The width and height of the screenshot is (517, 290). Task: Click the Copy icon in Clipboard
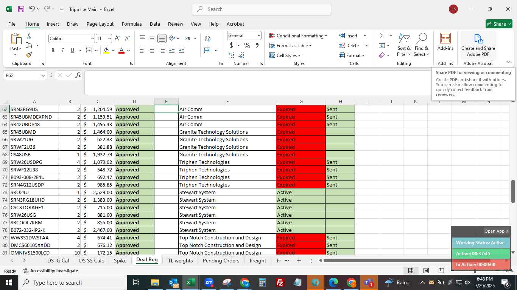pos(29,45)
